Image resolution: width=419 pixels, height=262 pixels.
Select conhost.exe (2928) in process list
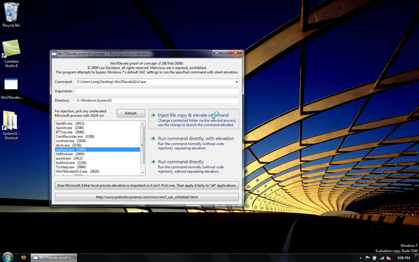click(98, 141)
